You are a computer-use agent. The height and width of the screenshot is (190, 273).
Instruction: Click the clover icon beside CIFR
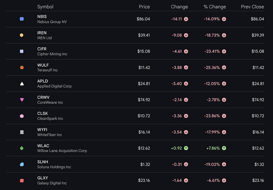pos(22,51)
